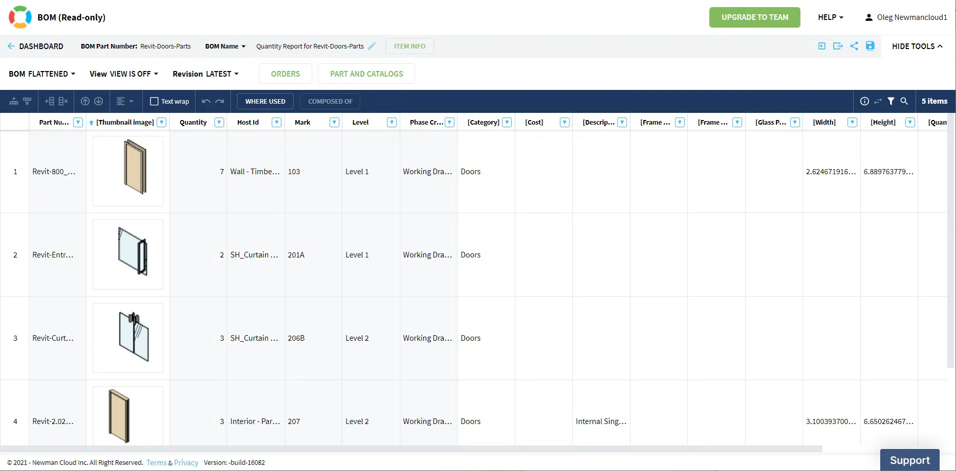Click the ITEM INFO button
The height and width of the screenshot is (471, 956).
409,46
